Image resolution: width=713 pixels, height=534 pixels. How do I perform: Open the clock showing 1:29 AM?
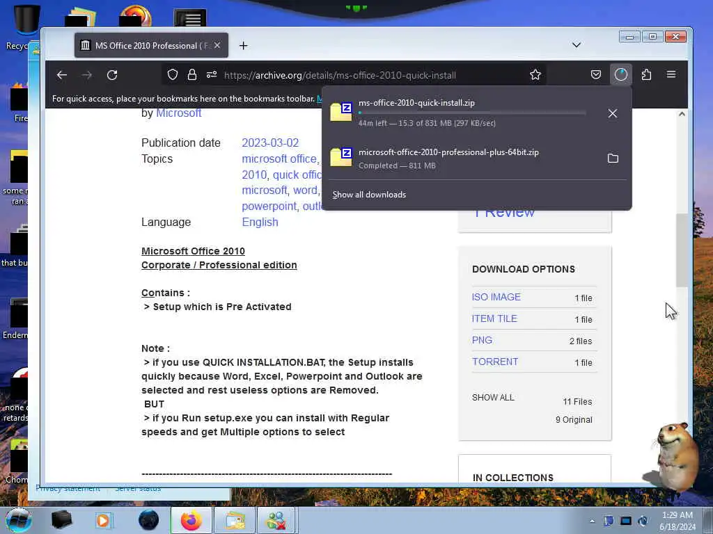point(677,521)
